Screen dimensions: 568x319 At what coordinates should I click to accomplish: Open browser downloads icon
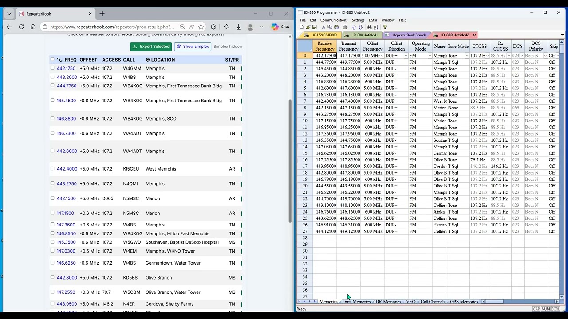[238, 27]
